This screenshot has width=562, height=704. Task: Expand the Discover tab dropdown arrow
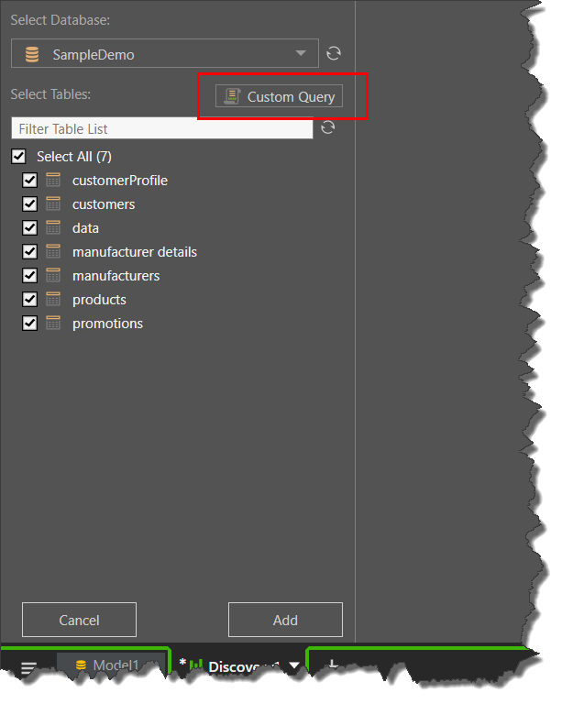coord(294,666)
